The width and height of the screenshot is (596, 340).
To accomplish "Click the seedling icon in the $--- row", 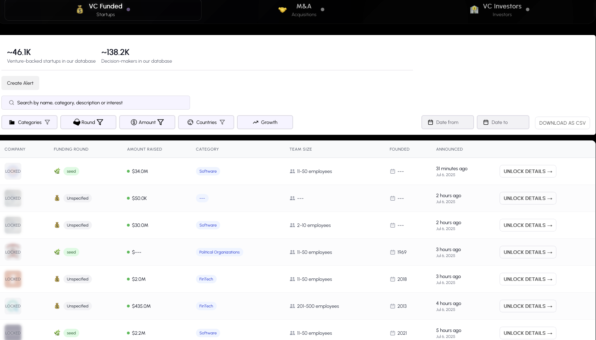I will pyautogui.click(x=57, y=252).
